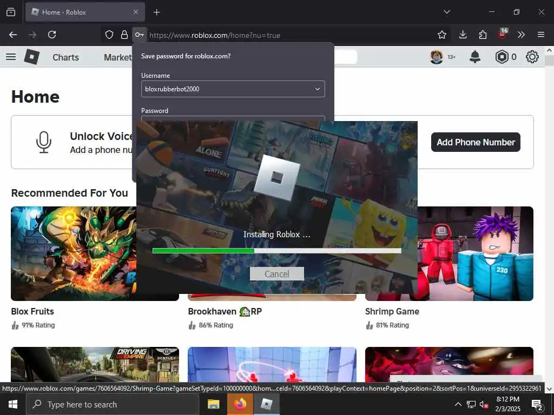Click the Blox Fruits title link
This screenshot has height=415, width=554.
pyautogui.click(x=32, y=311)
